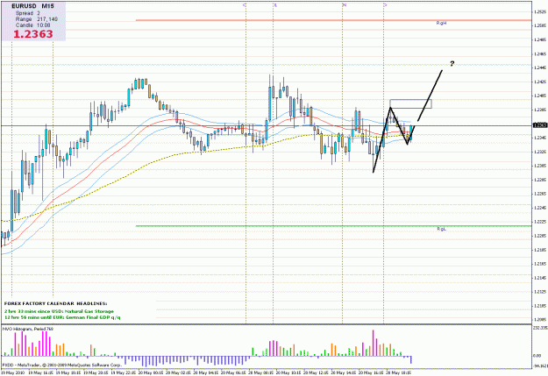Click the 20 May 00:15 time axis label

pos(151,372)
